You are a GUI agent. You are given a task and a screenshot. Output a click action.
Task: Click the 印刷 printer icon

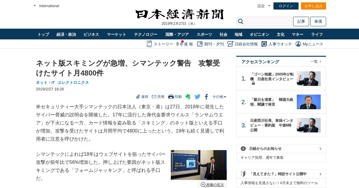coord(171,97)
